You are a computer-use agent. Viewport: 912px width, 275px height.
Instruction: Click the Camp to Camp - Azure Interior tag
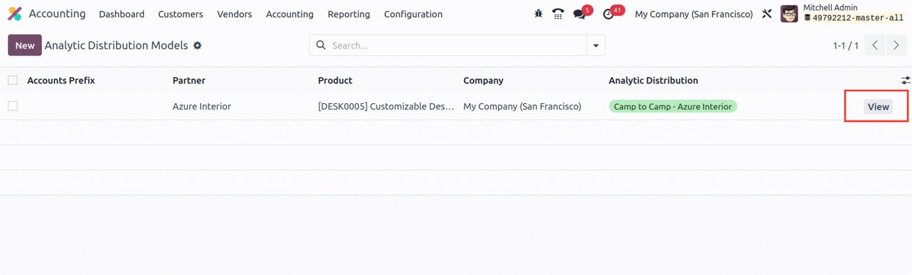(672, 106)
